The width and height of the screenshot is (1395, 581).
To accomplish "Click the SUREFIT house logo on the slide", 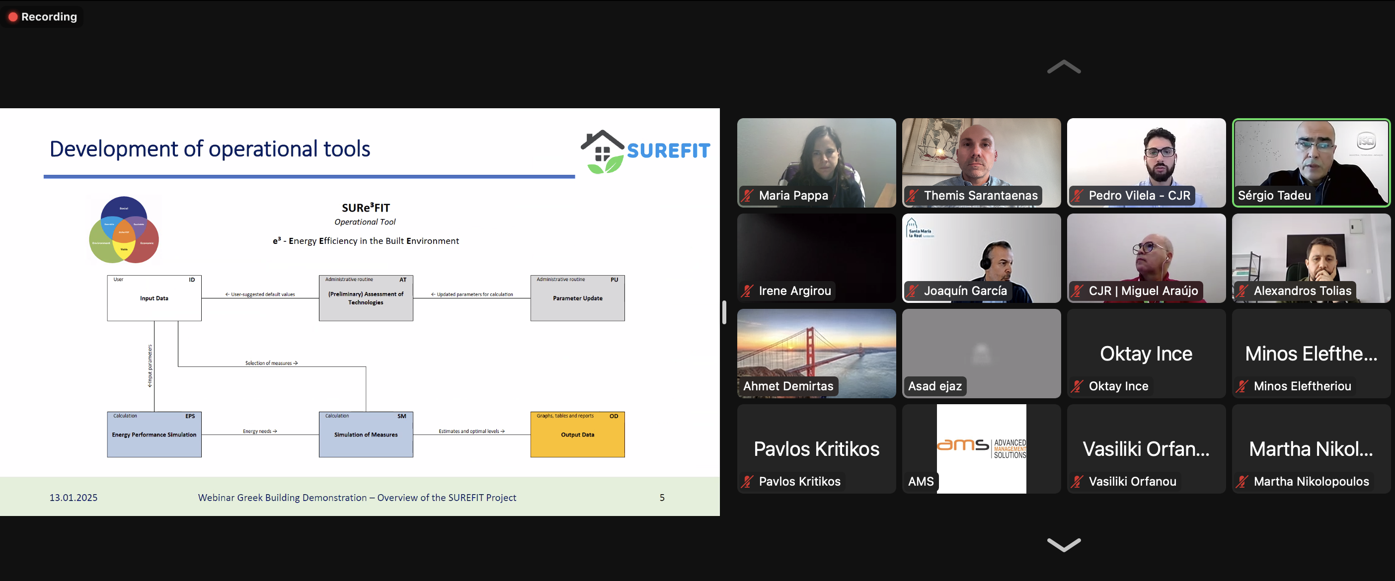I will click(645, 151).
